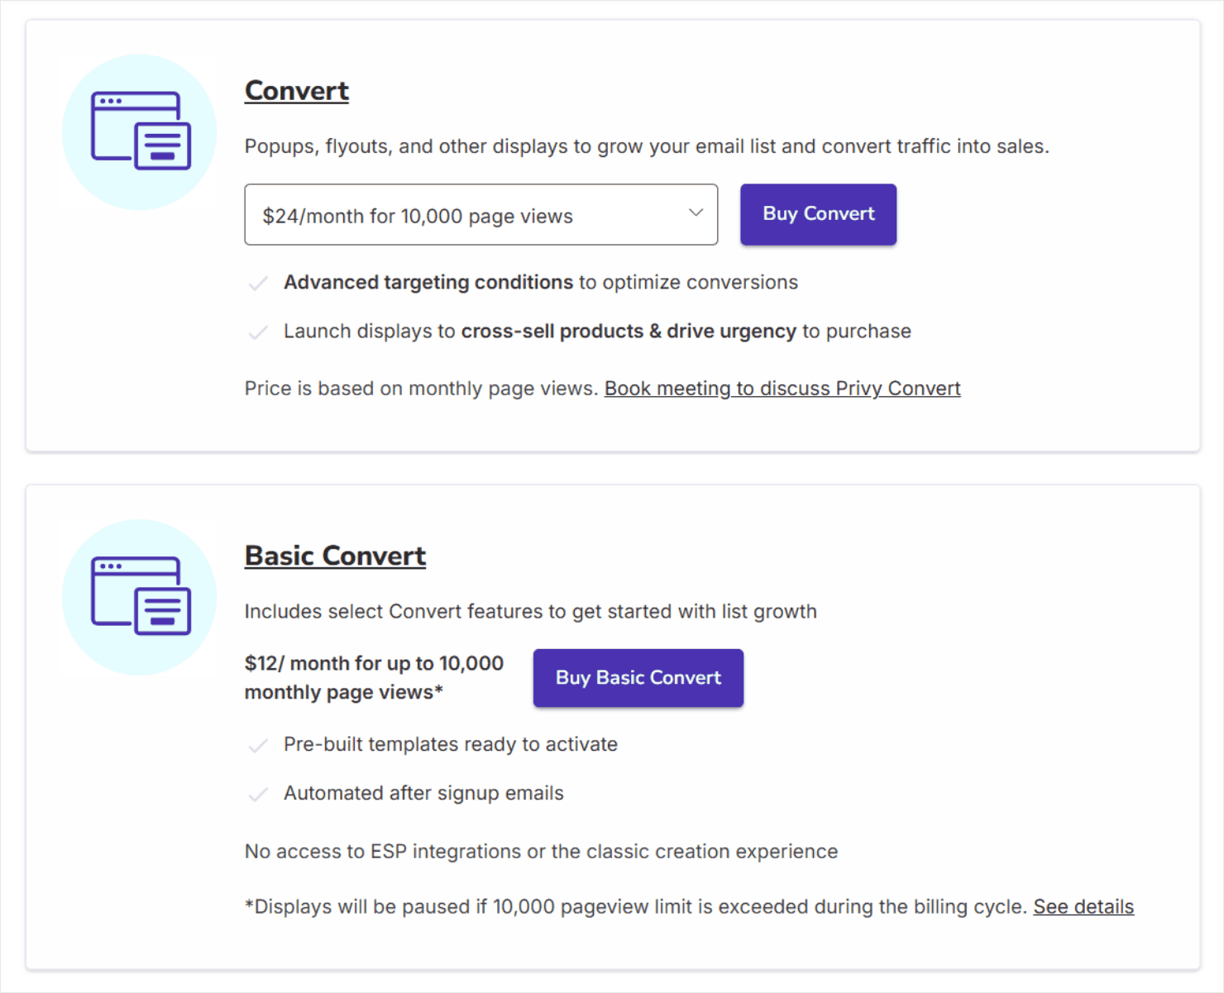Click the checkmark beside Advanced targeting conditions
Image resolution: width=1224 pixels, height=993 pixels.
(259, 283)
